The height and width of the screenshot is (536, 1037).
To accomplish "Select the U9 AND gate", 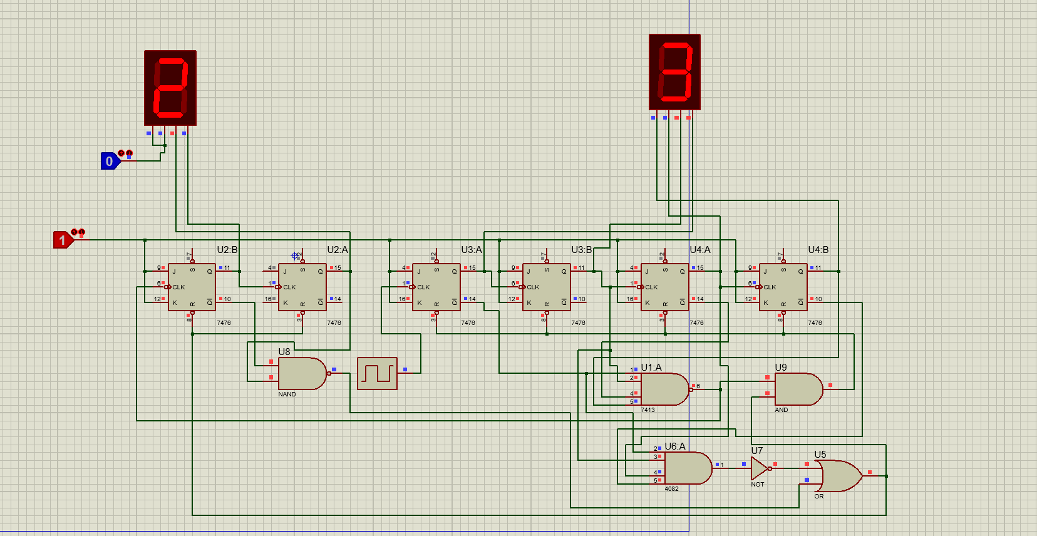I will point(799,389).
